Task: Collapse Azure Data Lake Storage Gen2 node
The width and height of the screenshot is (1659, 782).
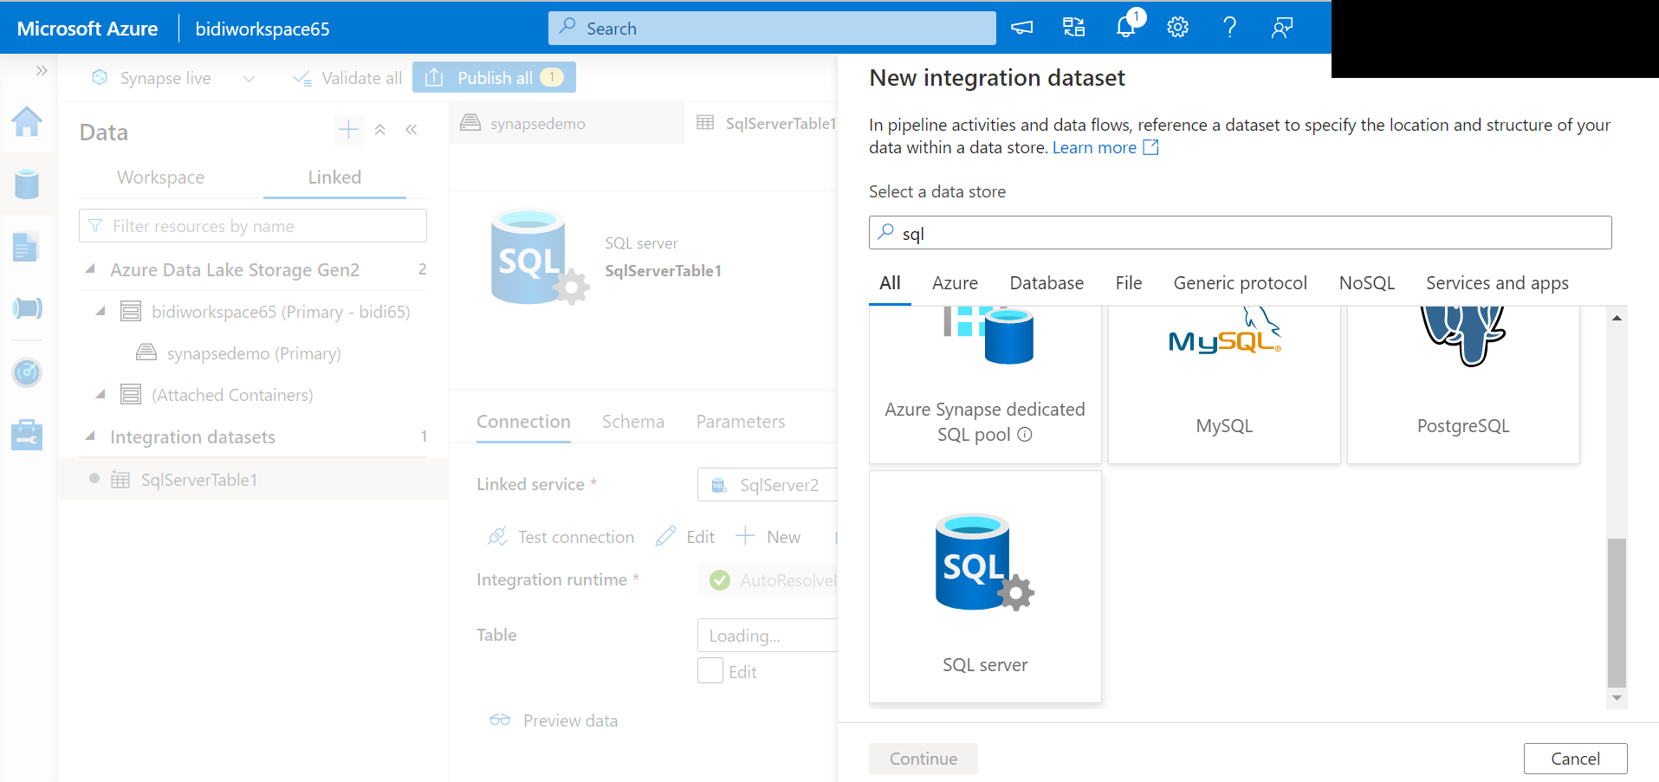Action: [x=90, y=269]
